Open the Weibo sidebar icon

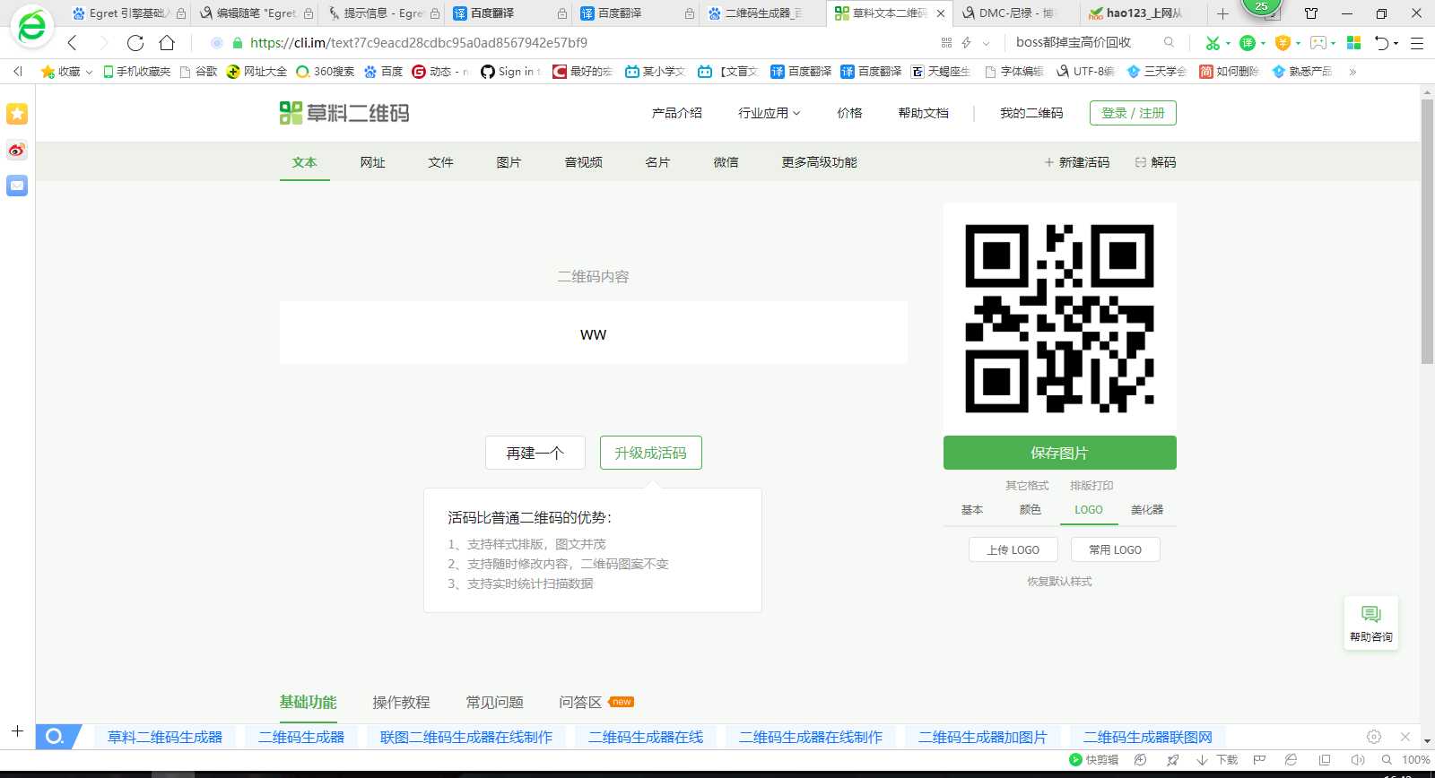coord(17,150)
